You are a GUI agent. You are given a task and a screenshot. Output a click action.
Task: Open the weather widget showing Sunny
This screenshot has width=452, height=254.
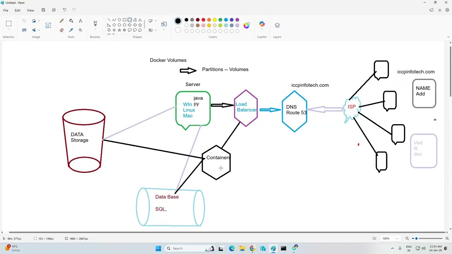13,248
